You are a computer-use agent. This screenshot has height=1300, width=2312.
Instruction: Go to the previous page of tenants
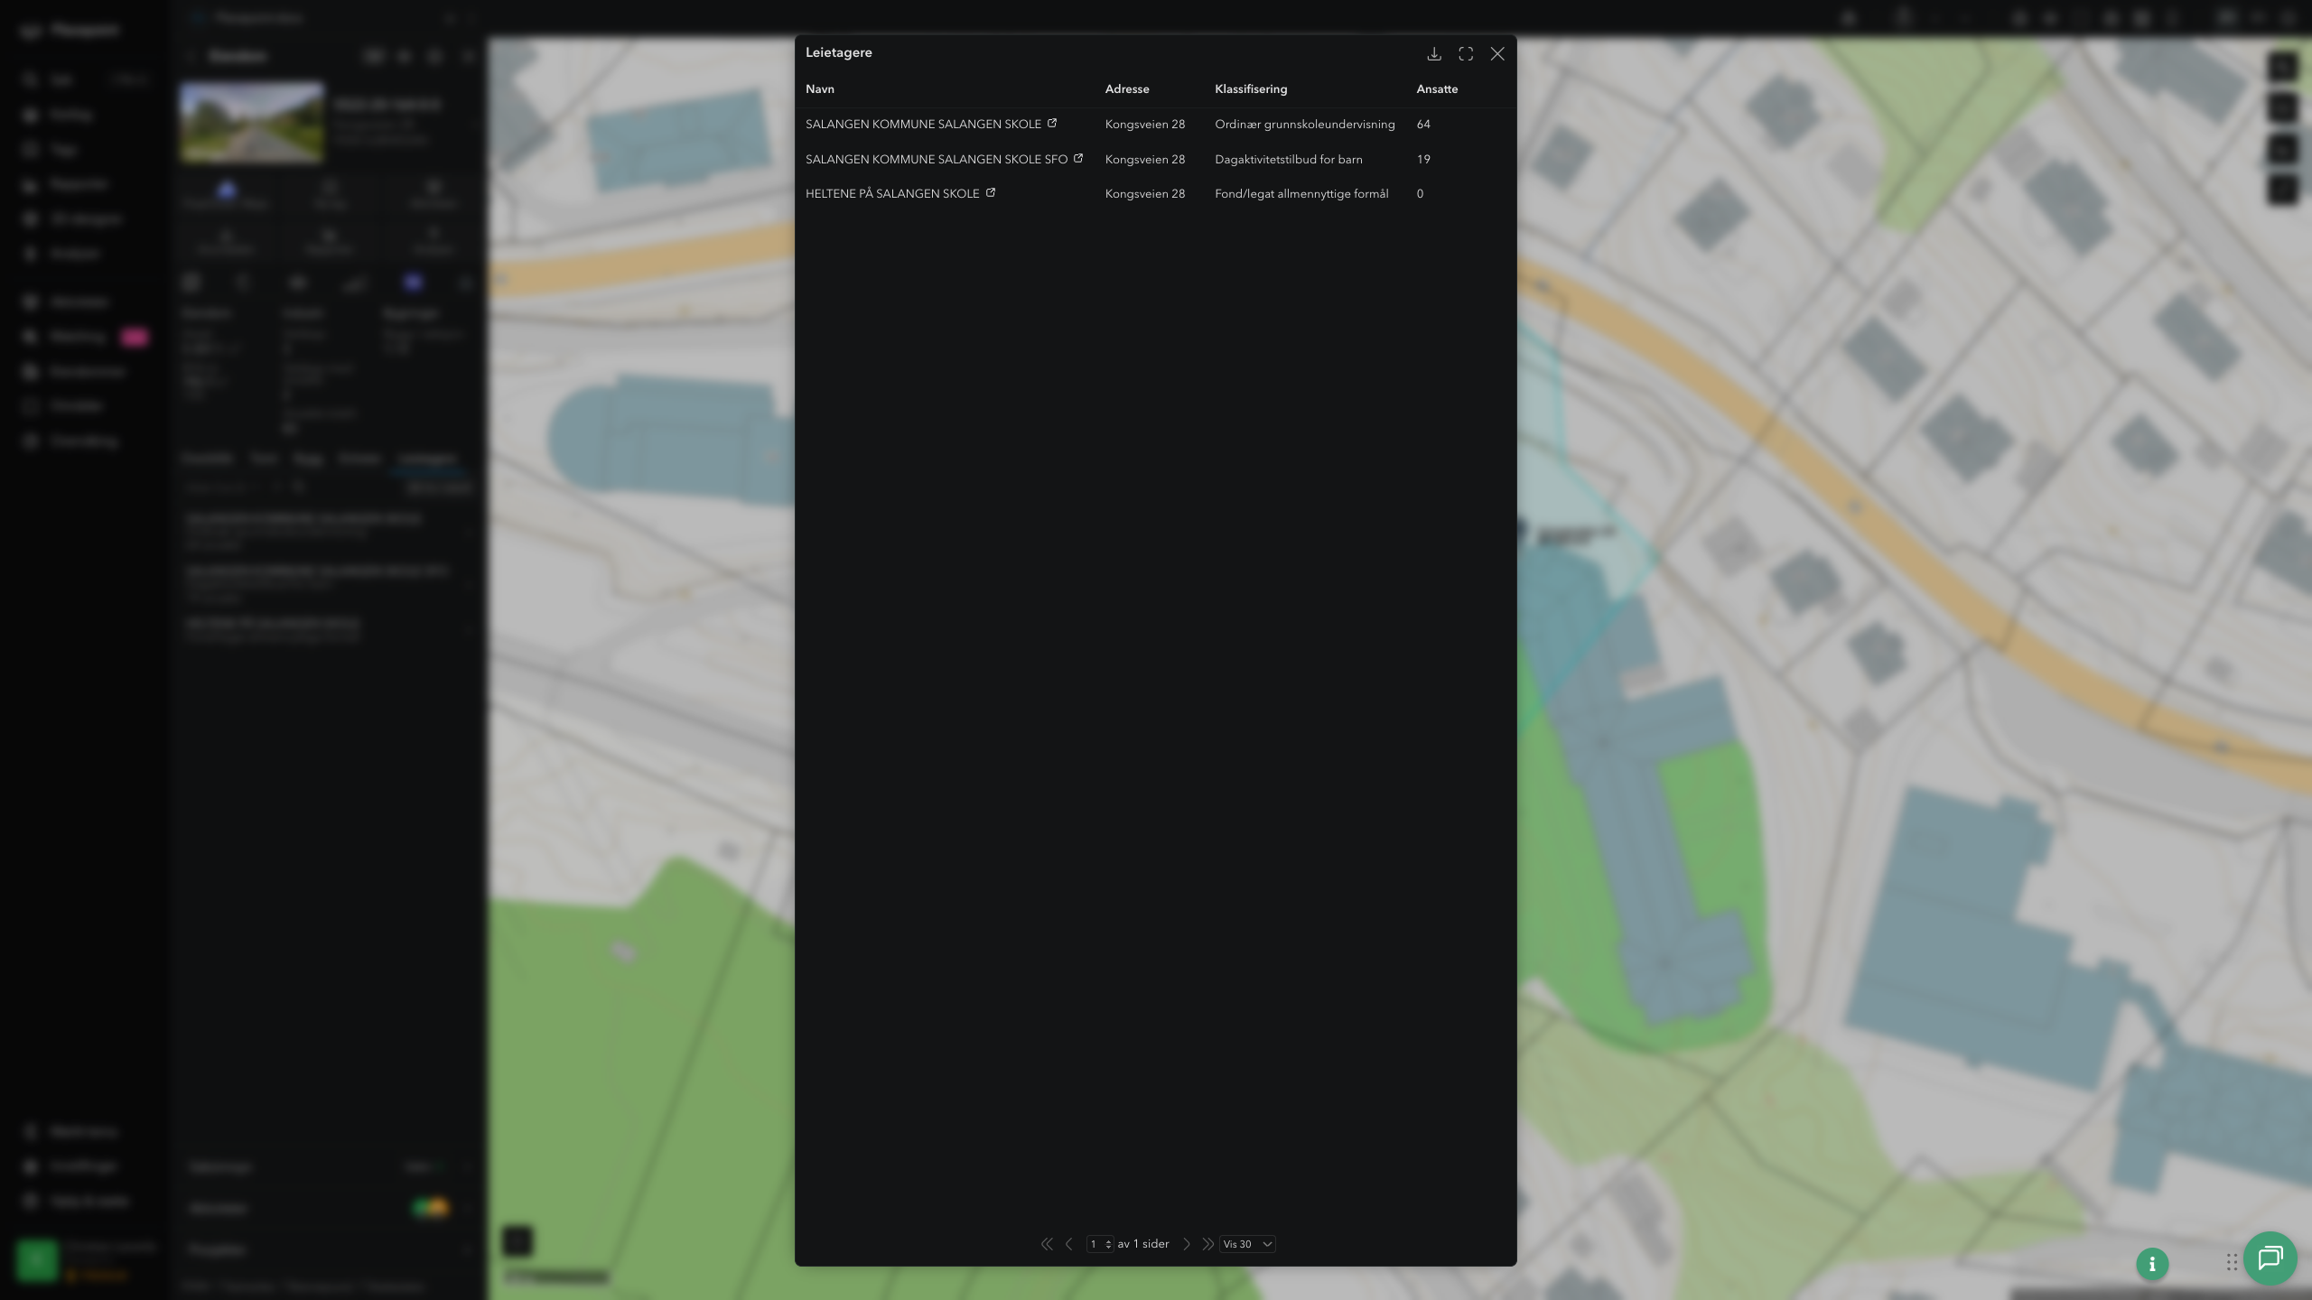click(x=1069, y=1244)
